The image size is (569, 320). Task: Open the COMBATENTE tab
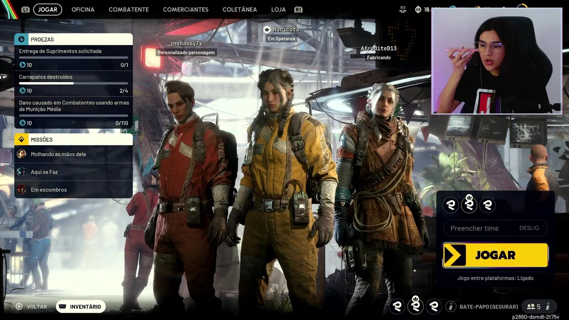(x=129, y=9)
